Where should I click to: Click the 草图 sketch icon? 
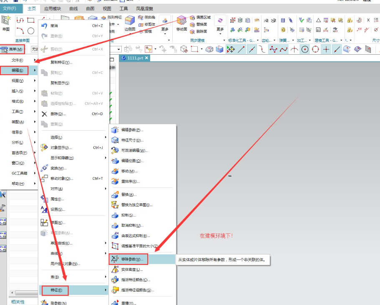(x=6, y=20)
